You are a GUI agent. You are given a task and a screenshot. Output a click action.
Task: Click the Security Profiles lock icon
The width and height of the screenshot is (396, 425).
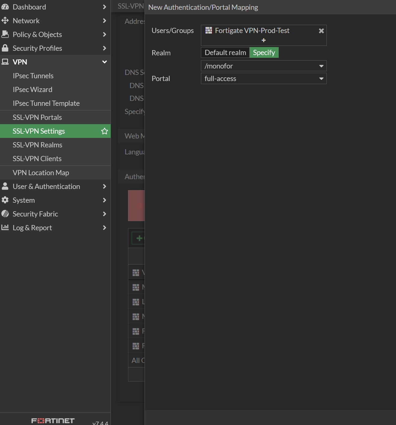pos(5,48)
